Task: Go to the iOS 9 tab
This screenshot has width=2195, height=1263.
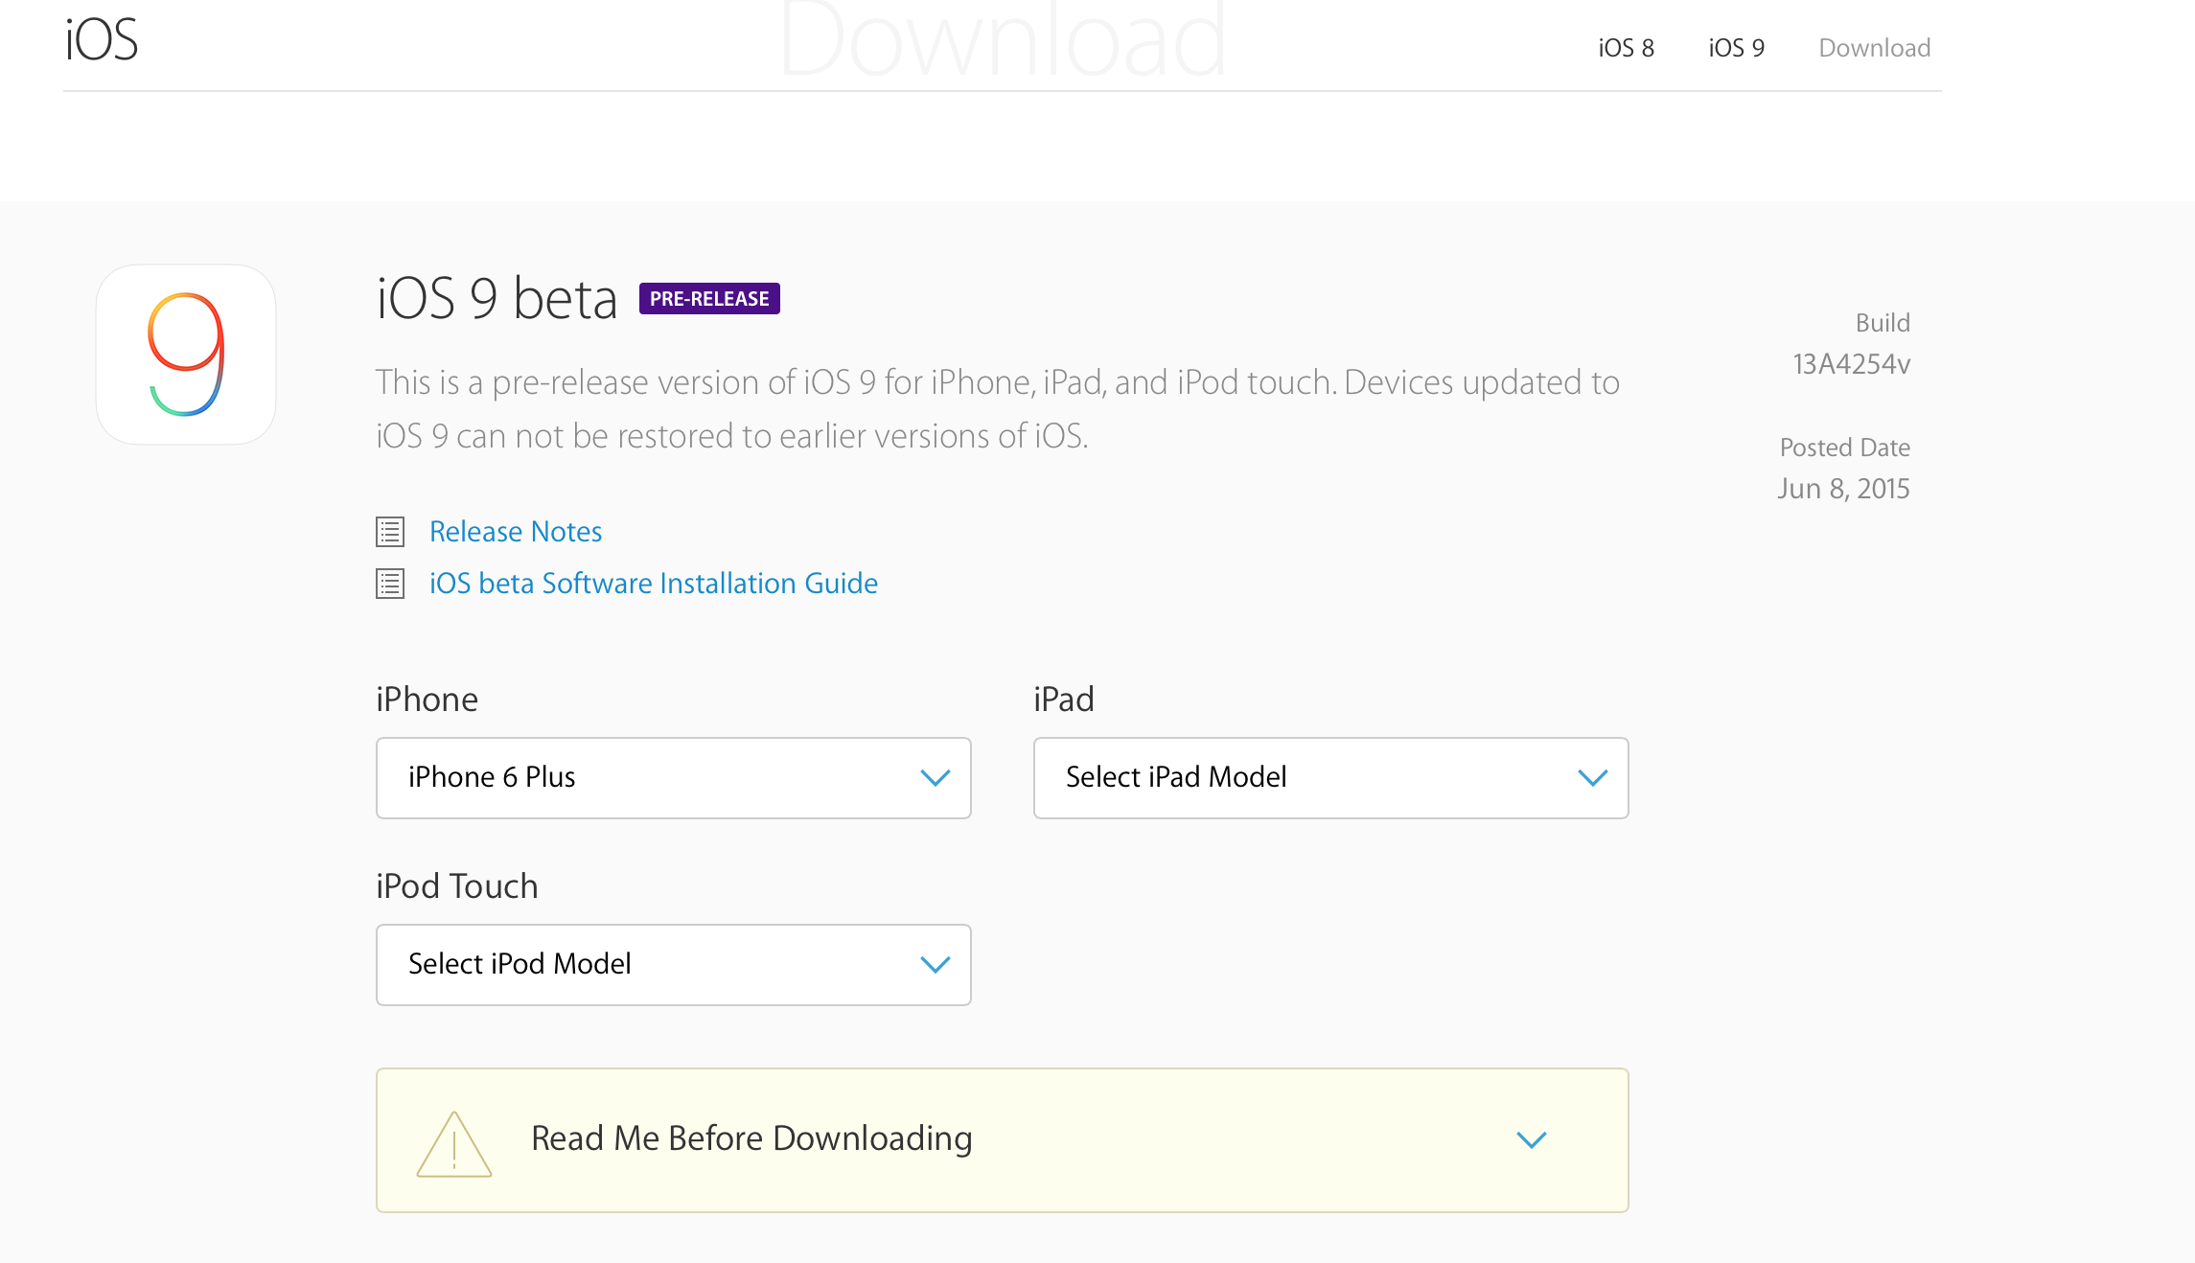Action: [1737, 48]
